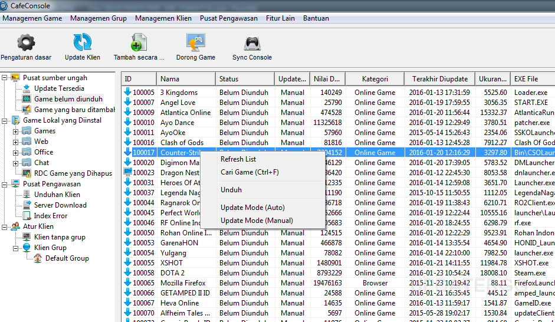
Task: Click download arrow icon for XSHOT
Action: tap(128, 262)
